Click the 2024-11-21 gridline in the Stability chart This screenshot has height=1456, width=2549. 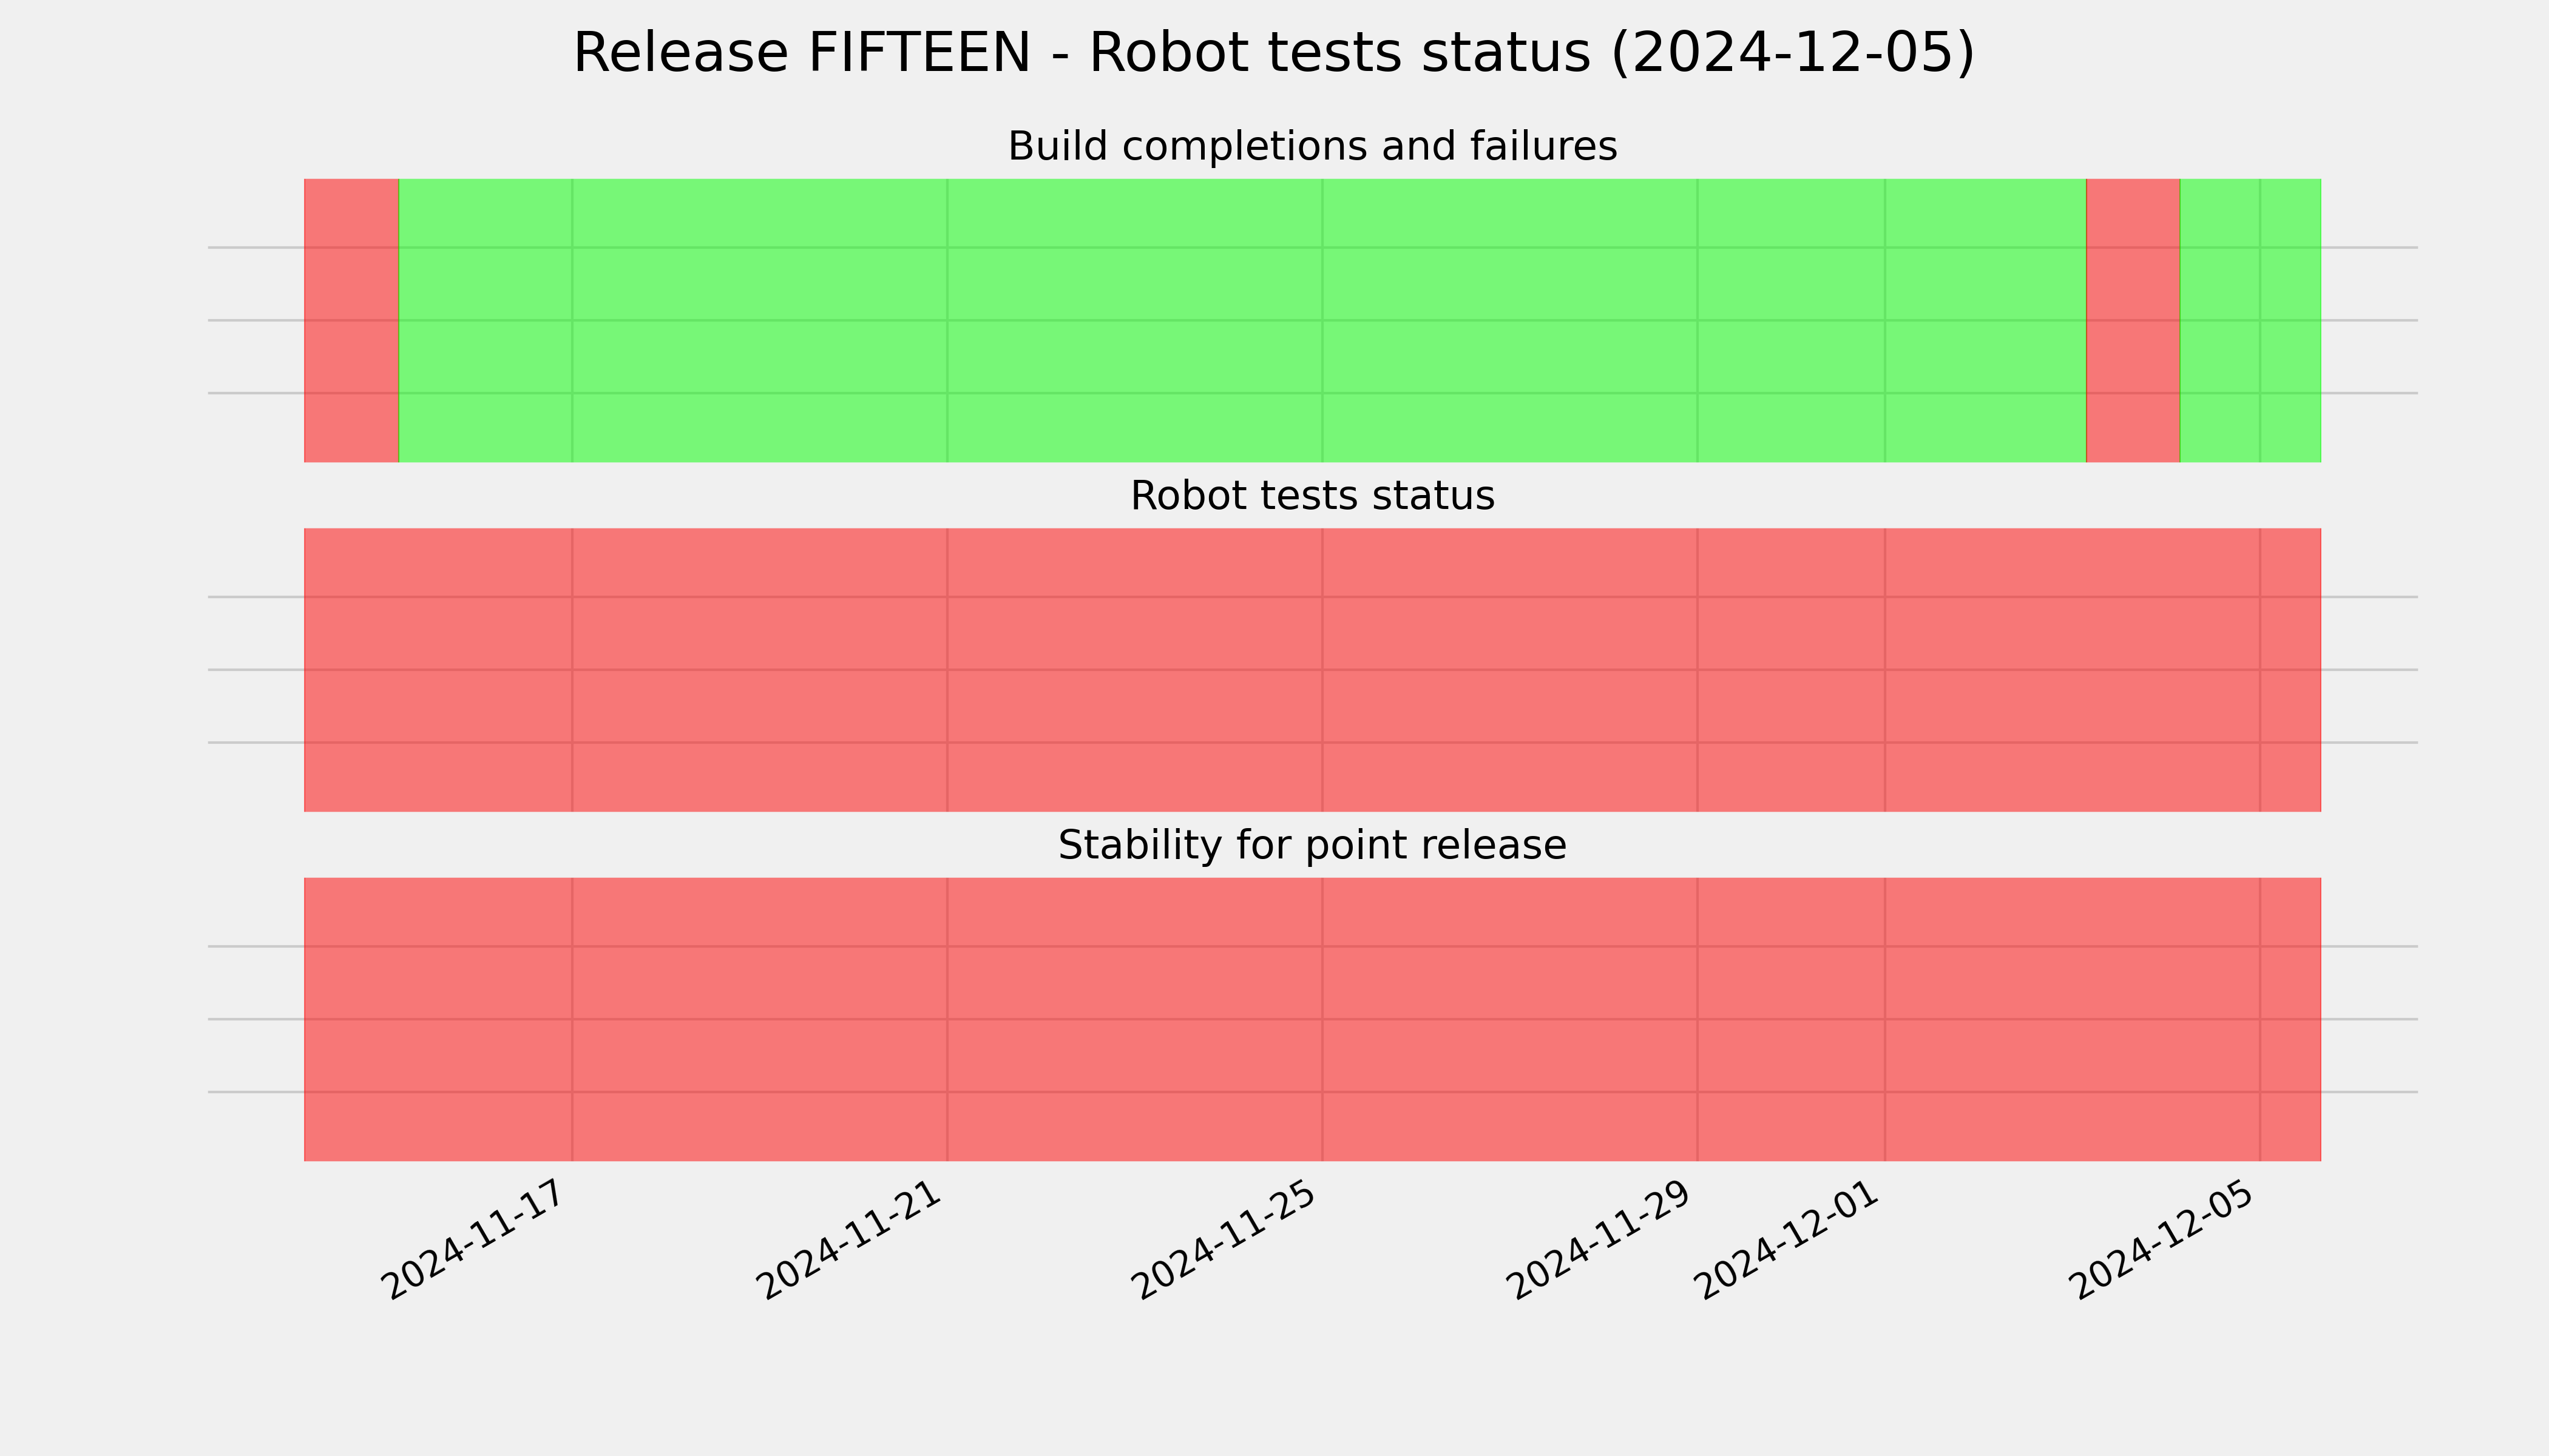947,1019
